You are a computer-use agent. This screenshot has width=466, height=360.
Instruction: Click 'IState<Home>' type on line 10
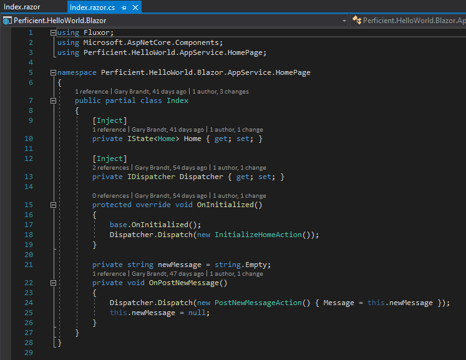[x=153, y=139]
